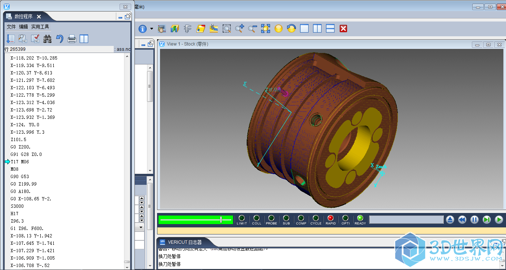Click the Zoom Out magnifier icon
This screenshot has height=270, width=506.
[x=253, y=29]
